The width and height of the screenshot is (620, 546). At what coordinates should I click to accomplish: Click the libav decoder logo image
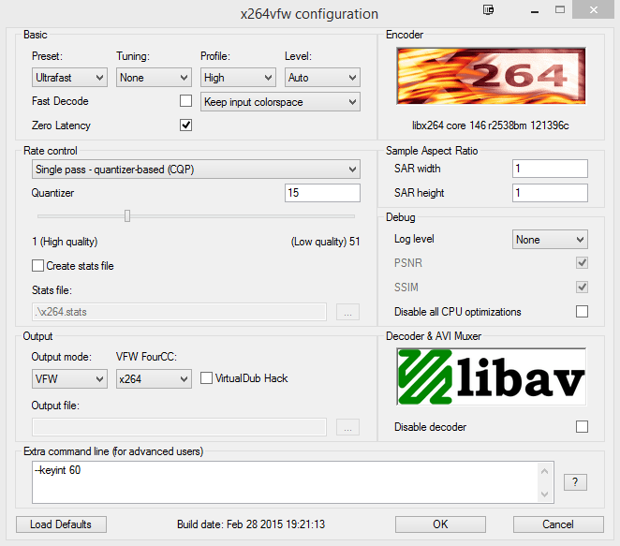[x=491, y=376]
